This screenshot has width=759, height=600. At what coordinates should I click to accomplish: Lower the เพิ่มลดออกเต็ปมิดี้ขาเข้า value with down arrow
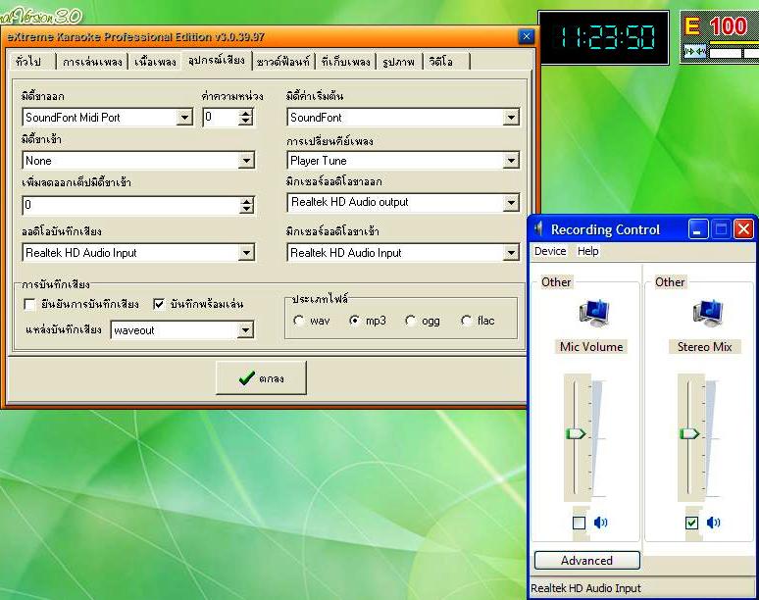pos(247,209)
